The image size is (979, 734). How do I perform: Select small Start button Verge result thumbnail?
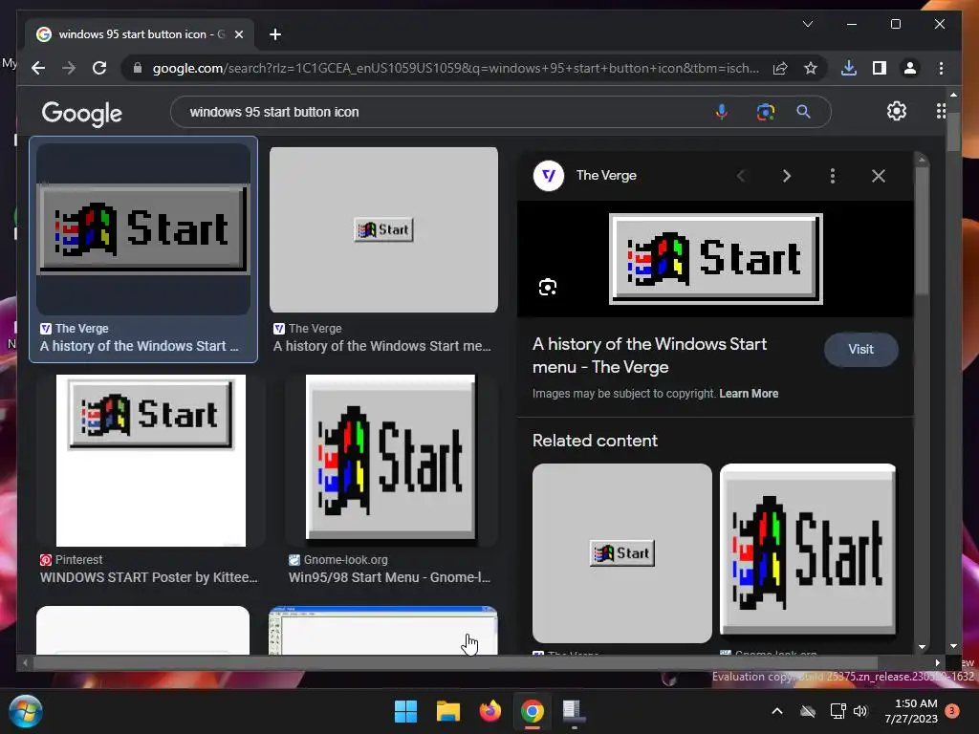tap(383, 229)
